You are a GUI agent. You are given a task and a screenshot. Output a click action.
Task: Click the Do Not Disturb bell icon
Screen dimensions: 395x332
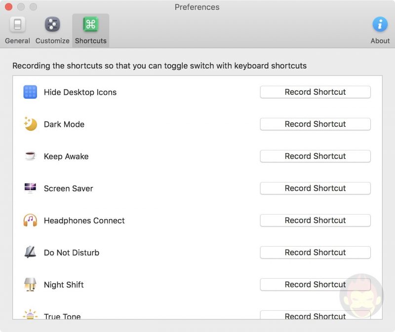[30, 253]
